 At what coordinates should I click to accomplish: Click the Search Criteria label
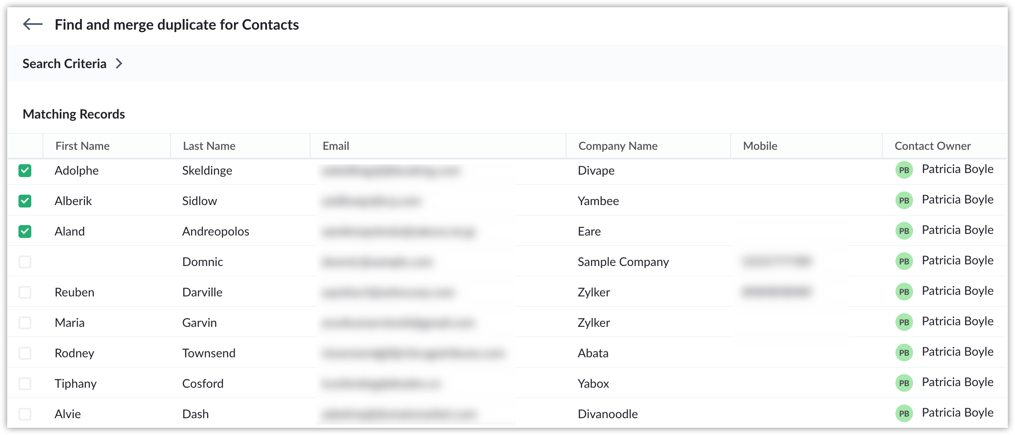tap(64, 64)
